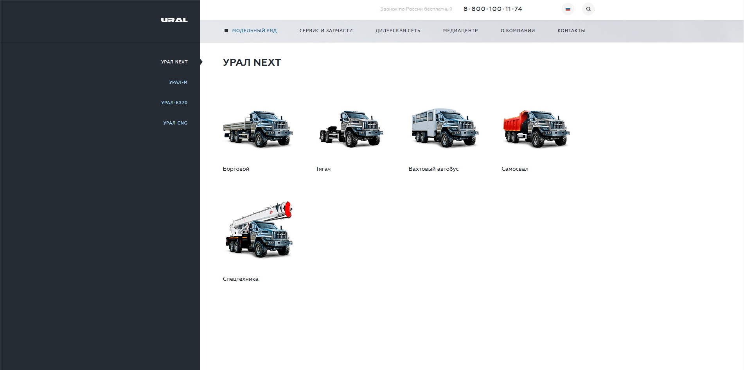Viewport: 744px width, 370px height.
Task: Select Урал-6370 in sidebar
Action: 174,103
